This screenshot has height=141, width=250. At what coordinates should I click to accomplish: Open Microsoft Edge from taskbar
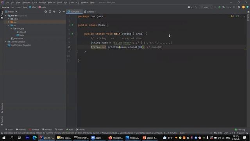coord(35,137)
